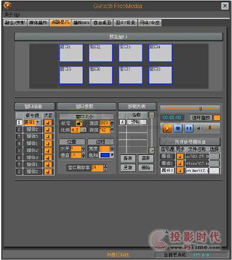Click the blue stop button

click(x=178, y=129)
